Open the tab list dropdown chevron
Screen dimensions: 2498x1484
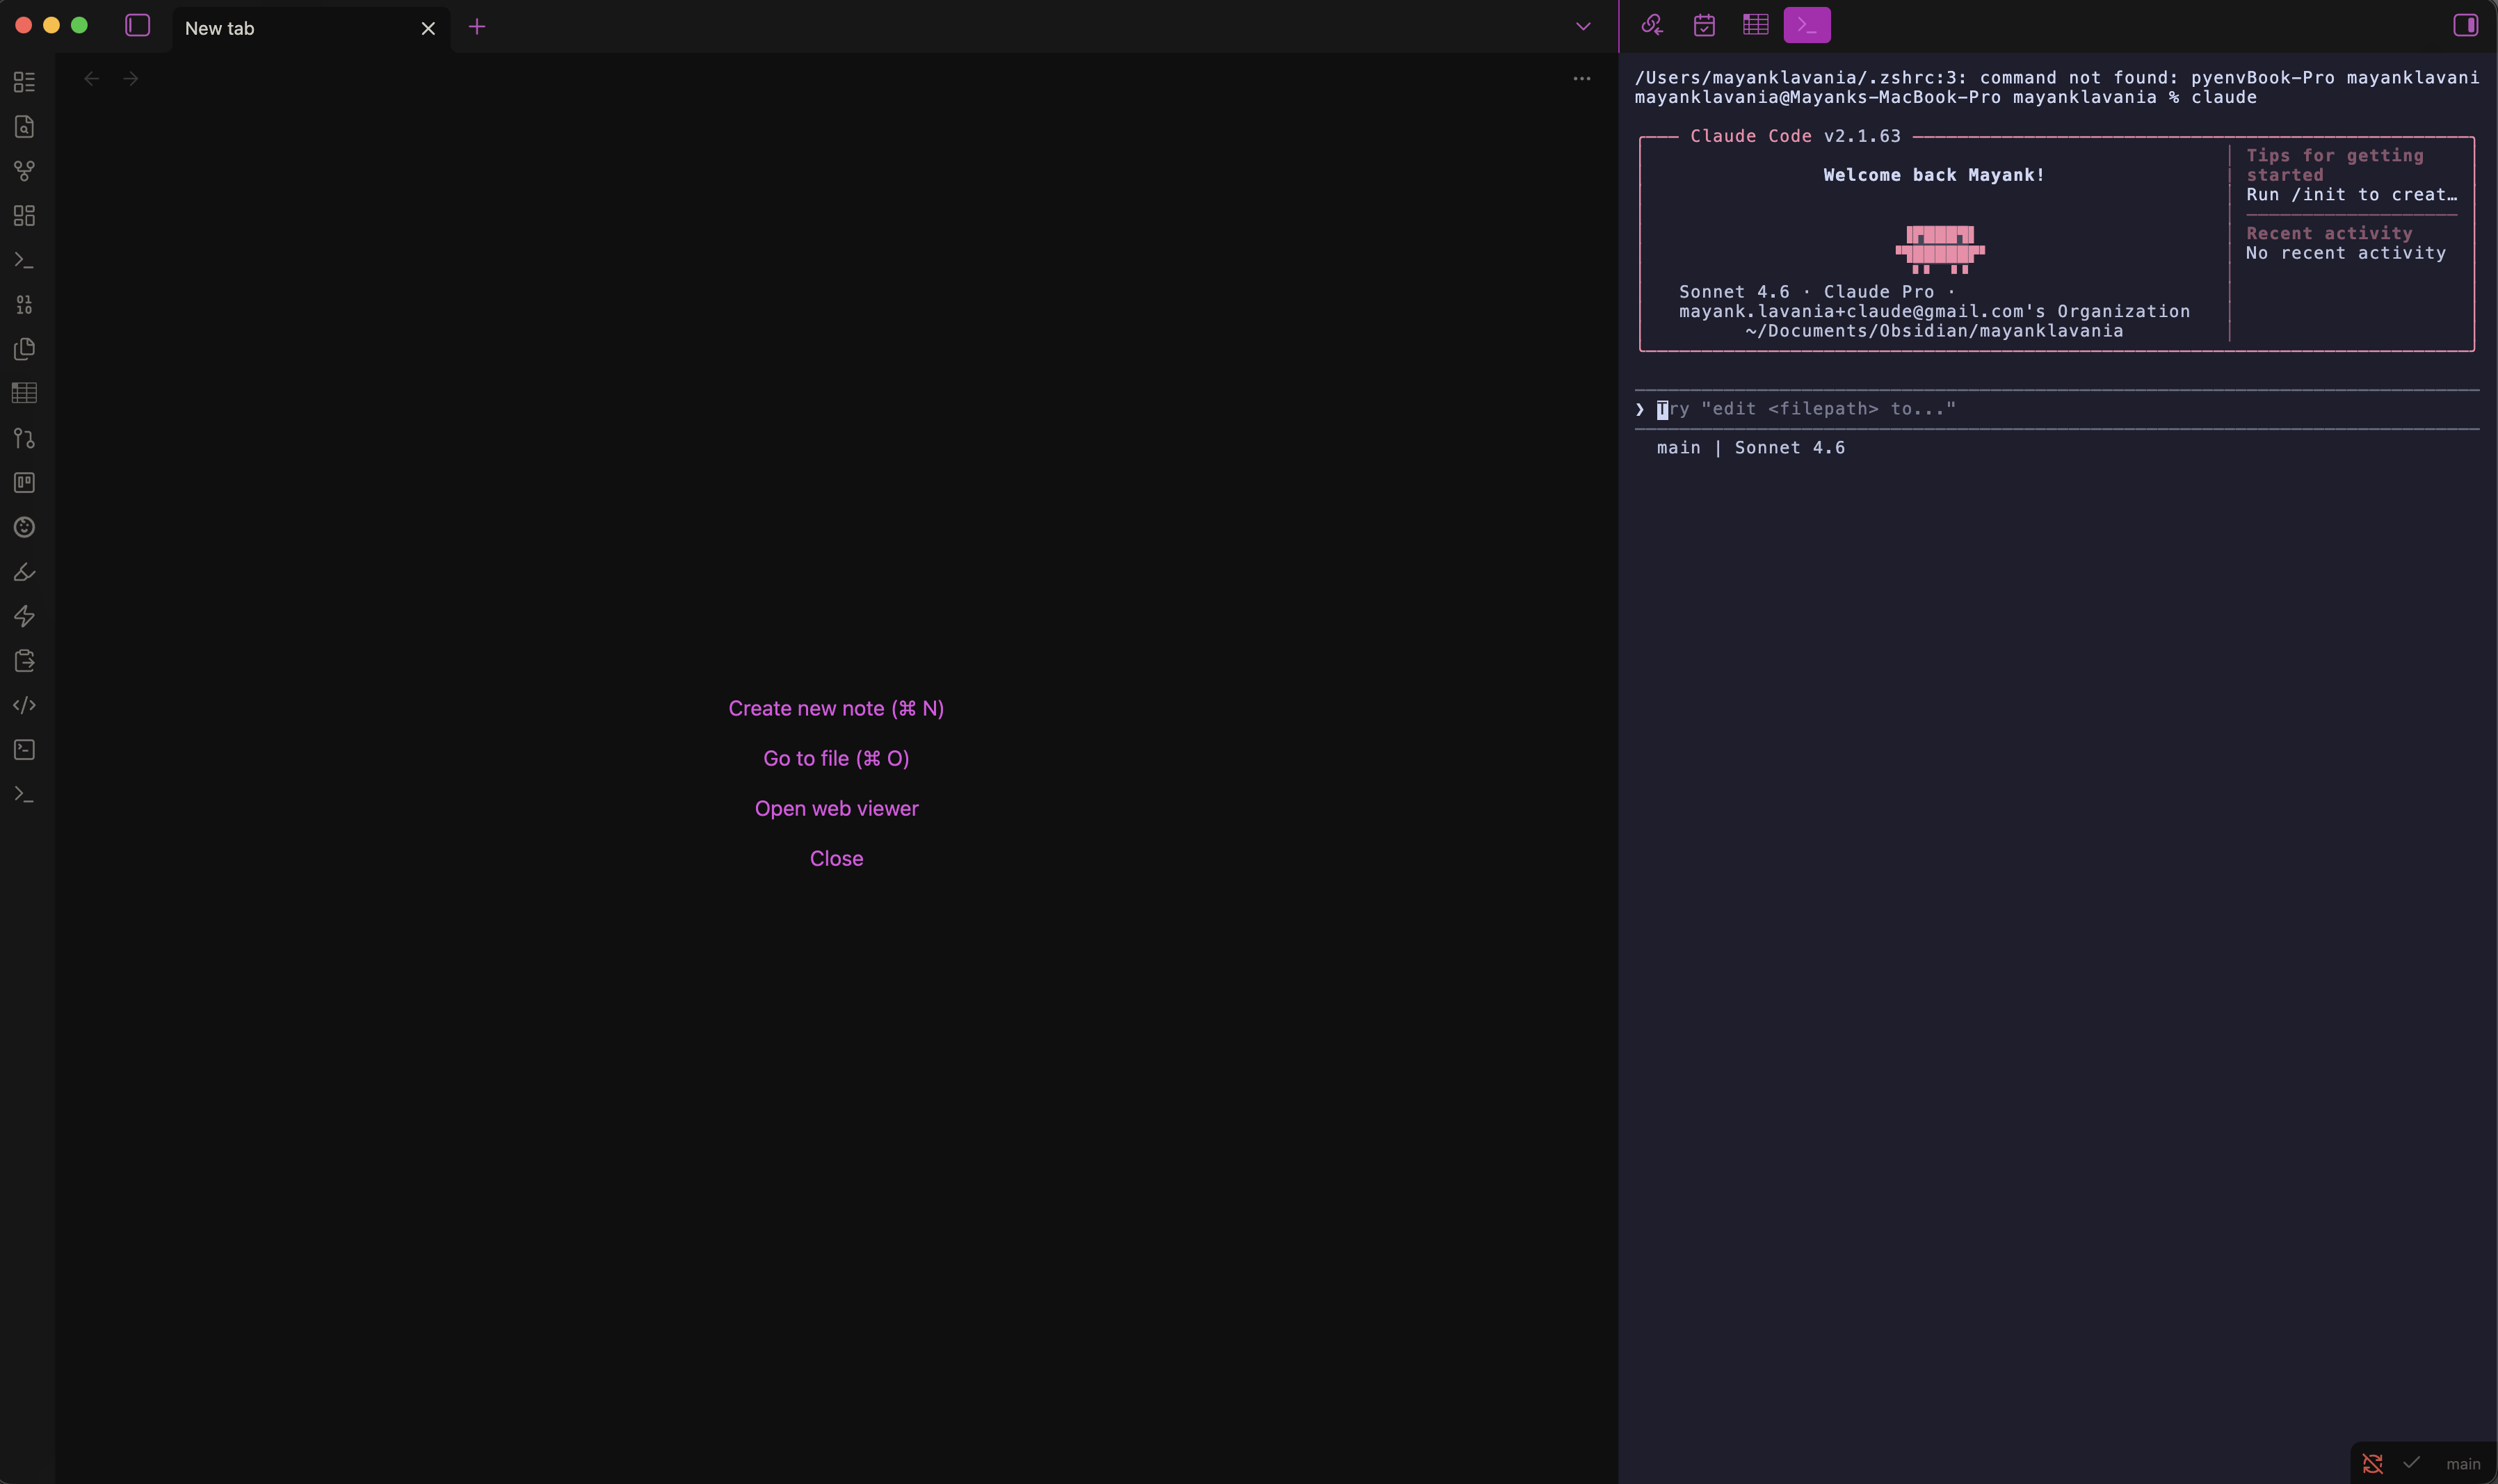click(x=1583, y=27)
